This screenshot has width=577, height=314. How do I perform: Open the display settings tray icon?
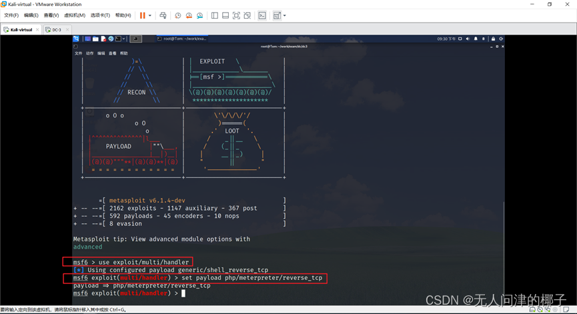tap(460, 39)
